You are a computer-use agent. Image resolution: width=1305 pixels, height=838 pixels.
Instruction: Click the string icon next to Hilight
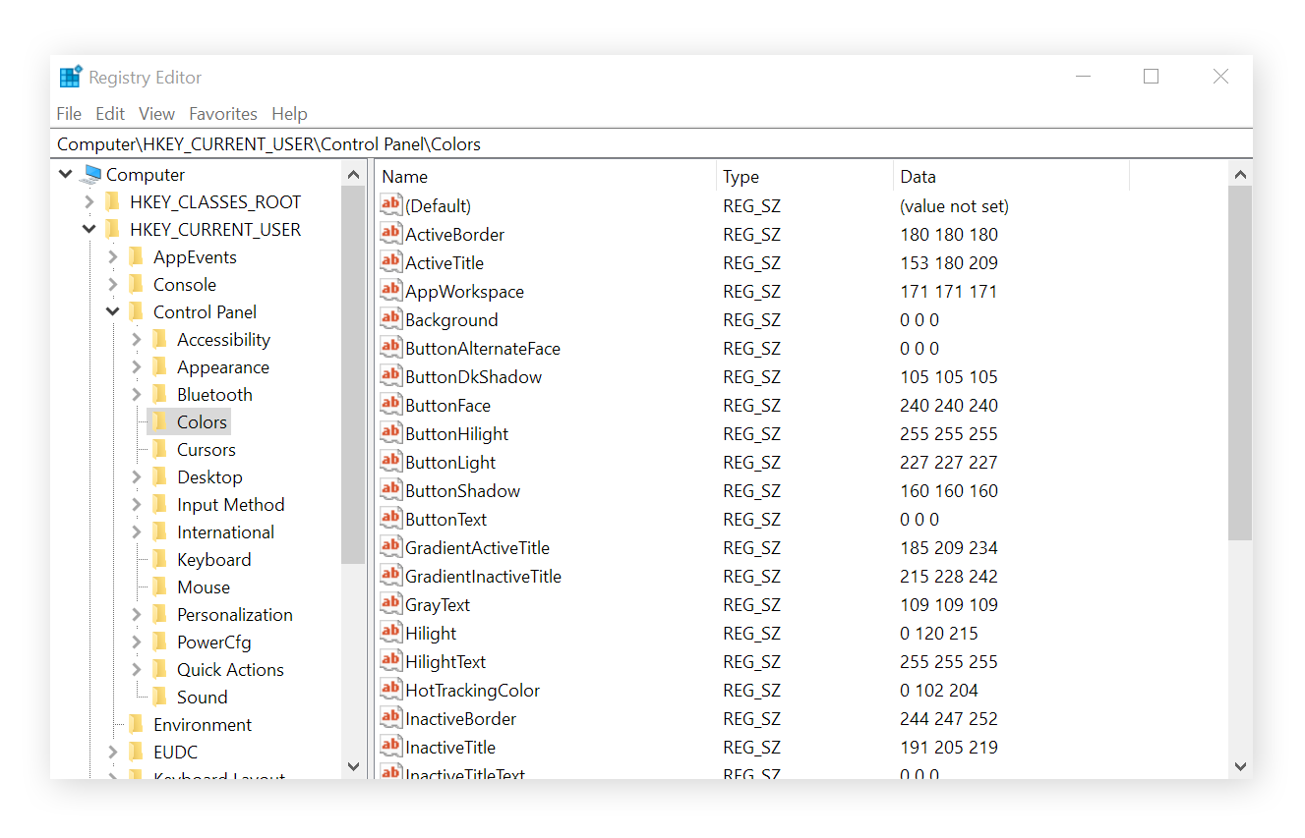pyautogui.click(x=390, y=633)
